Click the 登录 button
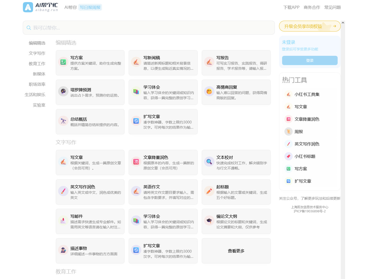 click(310, 60)
